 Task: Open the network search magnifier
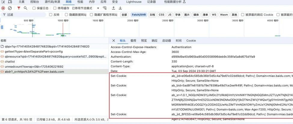coord(26,8)
